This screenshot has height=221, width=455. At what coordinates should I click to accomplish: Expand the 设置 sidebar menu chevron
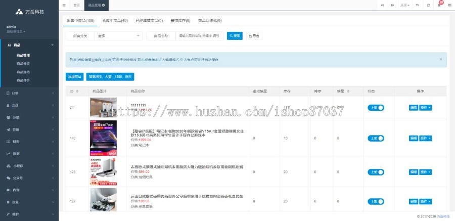[x=53, y=202]
